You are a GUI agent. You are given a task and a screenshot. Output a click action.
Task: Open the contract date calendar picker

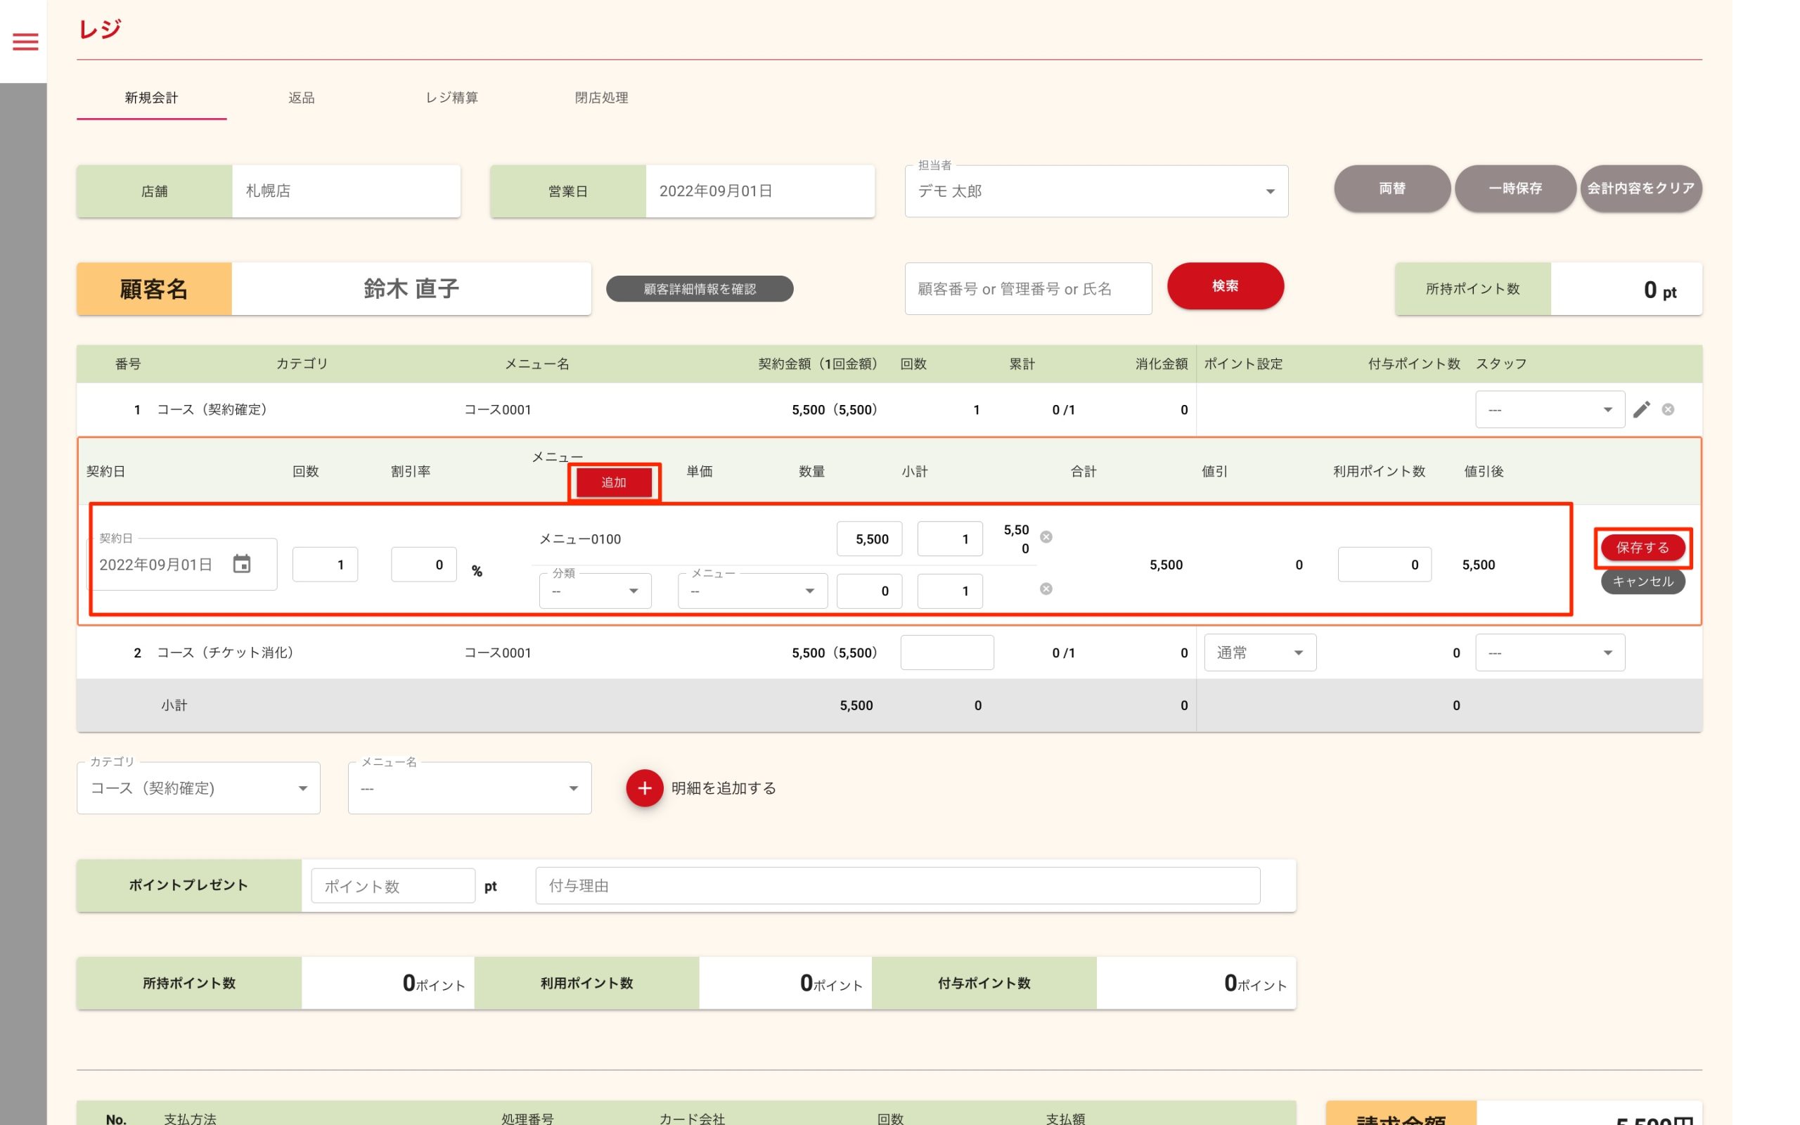[x=241, y=564]
